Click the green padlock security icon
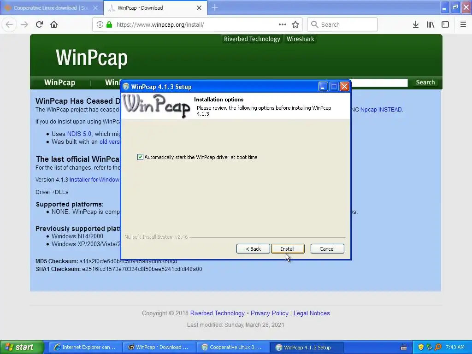 109,24
